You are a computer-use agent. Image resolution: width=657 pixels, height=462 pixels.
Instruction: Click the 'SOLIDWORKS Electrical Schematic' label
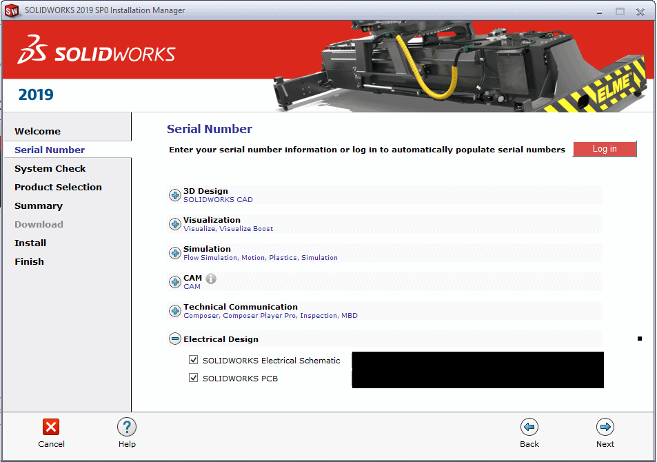(x=272, y=361)
